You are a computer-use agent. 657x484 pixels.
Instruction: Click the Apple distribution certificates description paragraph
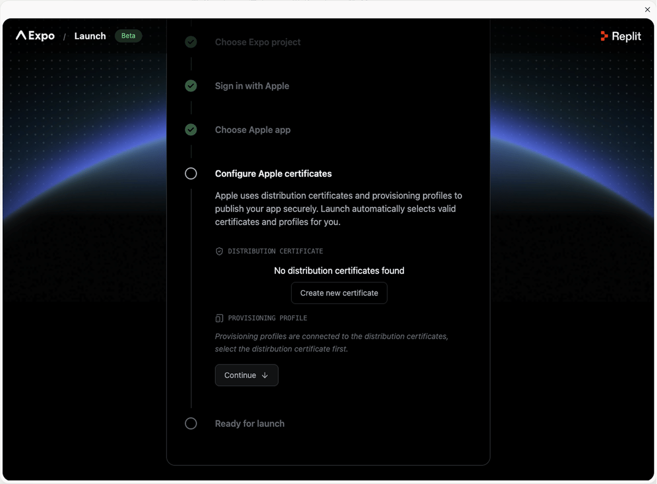[338, 209]
